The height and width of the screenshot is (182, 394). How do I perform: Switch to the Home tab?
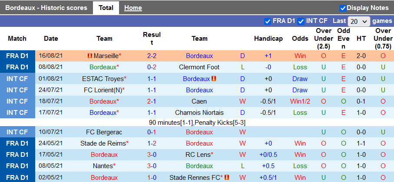pyautogui.click(x=133, y=8)
